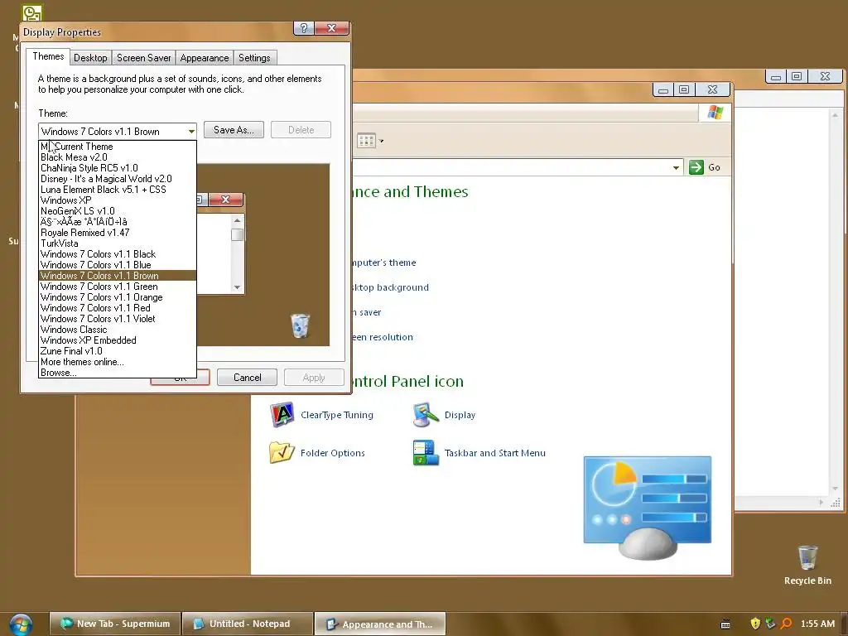848x636 pixels.
Task: Click the screen saver task link
Action: click(x=367, y=312)
